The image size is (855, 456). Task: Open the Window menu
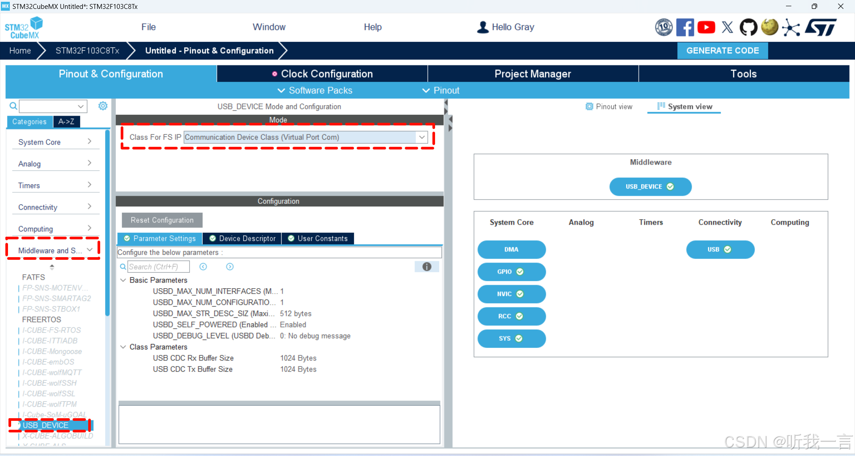tap(269, 27)
